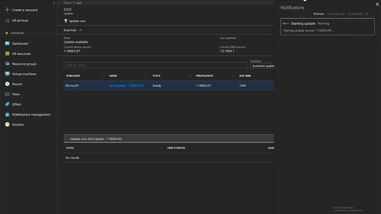This screenshot has width=381, height=214.
Task: Sort by the STATE column in updates table
Action: (x=157, y=75)
